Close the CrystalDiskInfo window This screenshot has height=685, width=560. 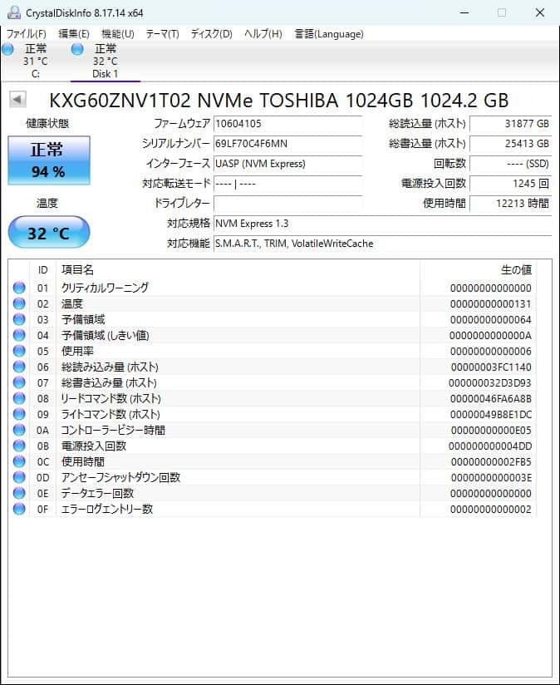pos(540,12)
